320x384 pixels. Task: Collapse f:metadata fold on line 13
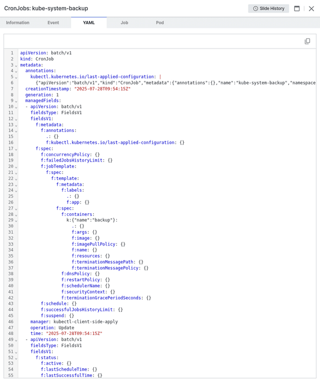(16, 125)
